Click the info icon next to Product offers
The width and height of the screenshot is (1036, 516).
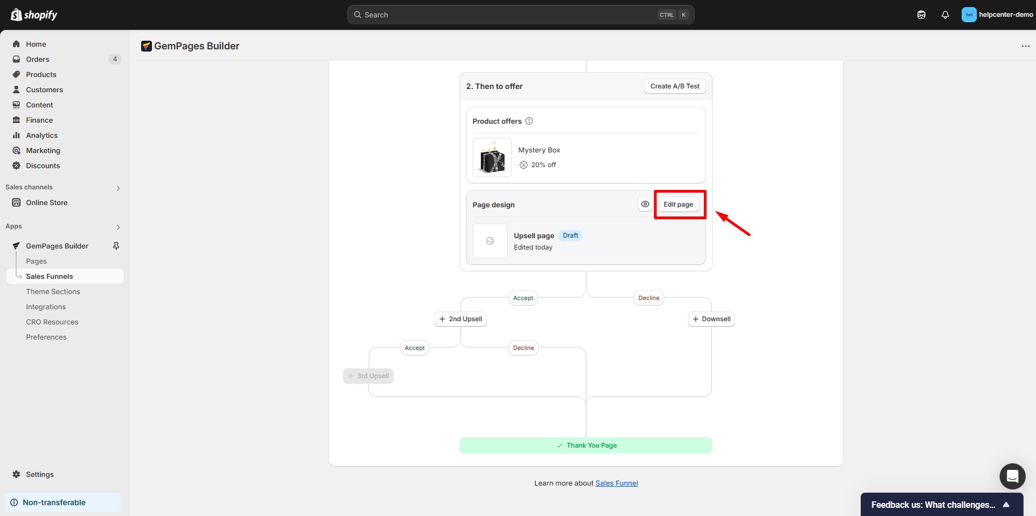tap(529, 121)
